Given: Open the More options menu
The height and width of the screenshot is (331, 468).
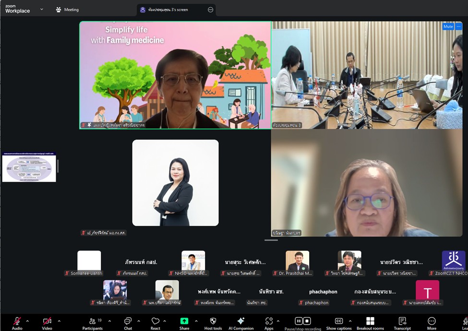Looking at the screenshot, I should click(432, 321).
